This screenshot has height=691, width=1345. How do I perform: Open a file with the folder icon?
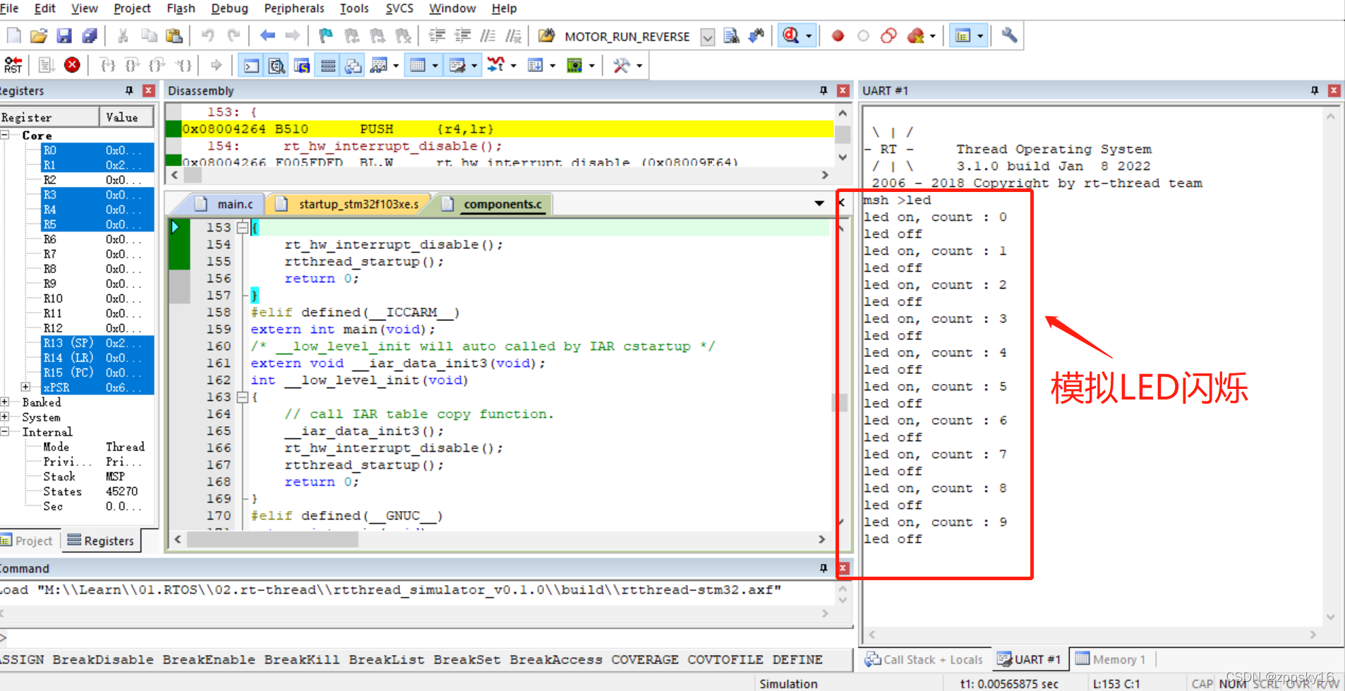tap(39, 35)
